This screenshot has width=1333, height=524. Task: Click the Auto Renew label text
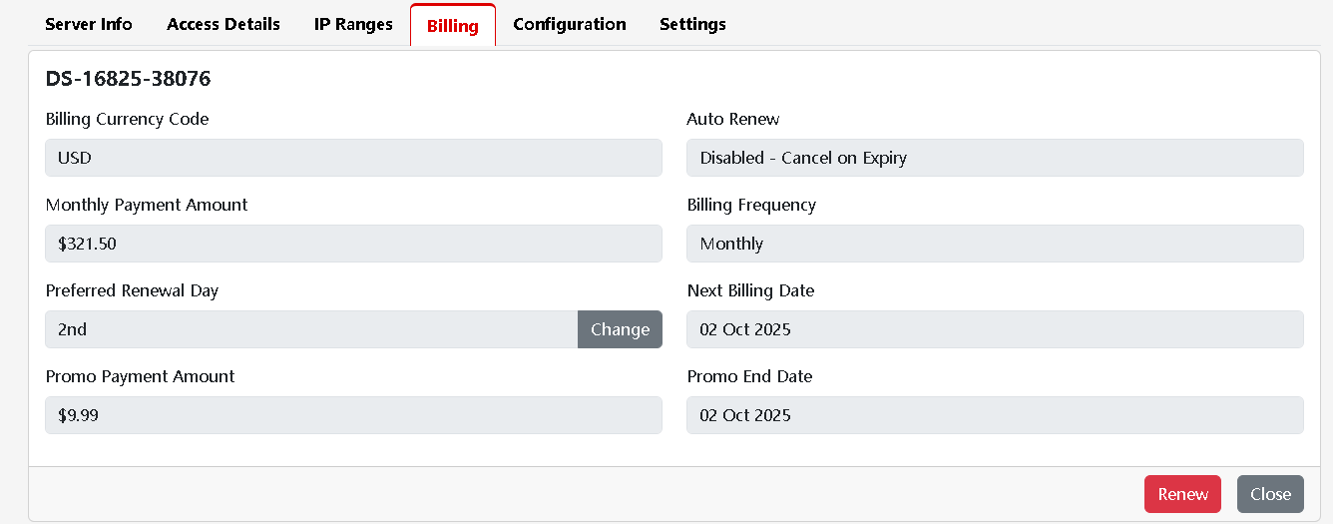click(x=733, y=119)
